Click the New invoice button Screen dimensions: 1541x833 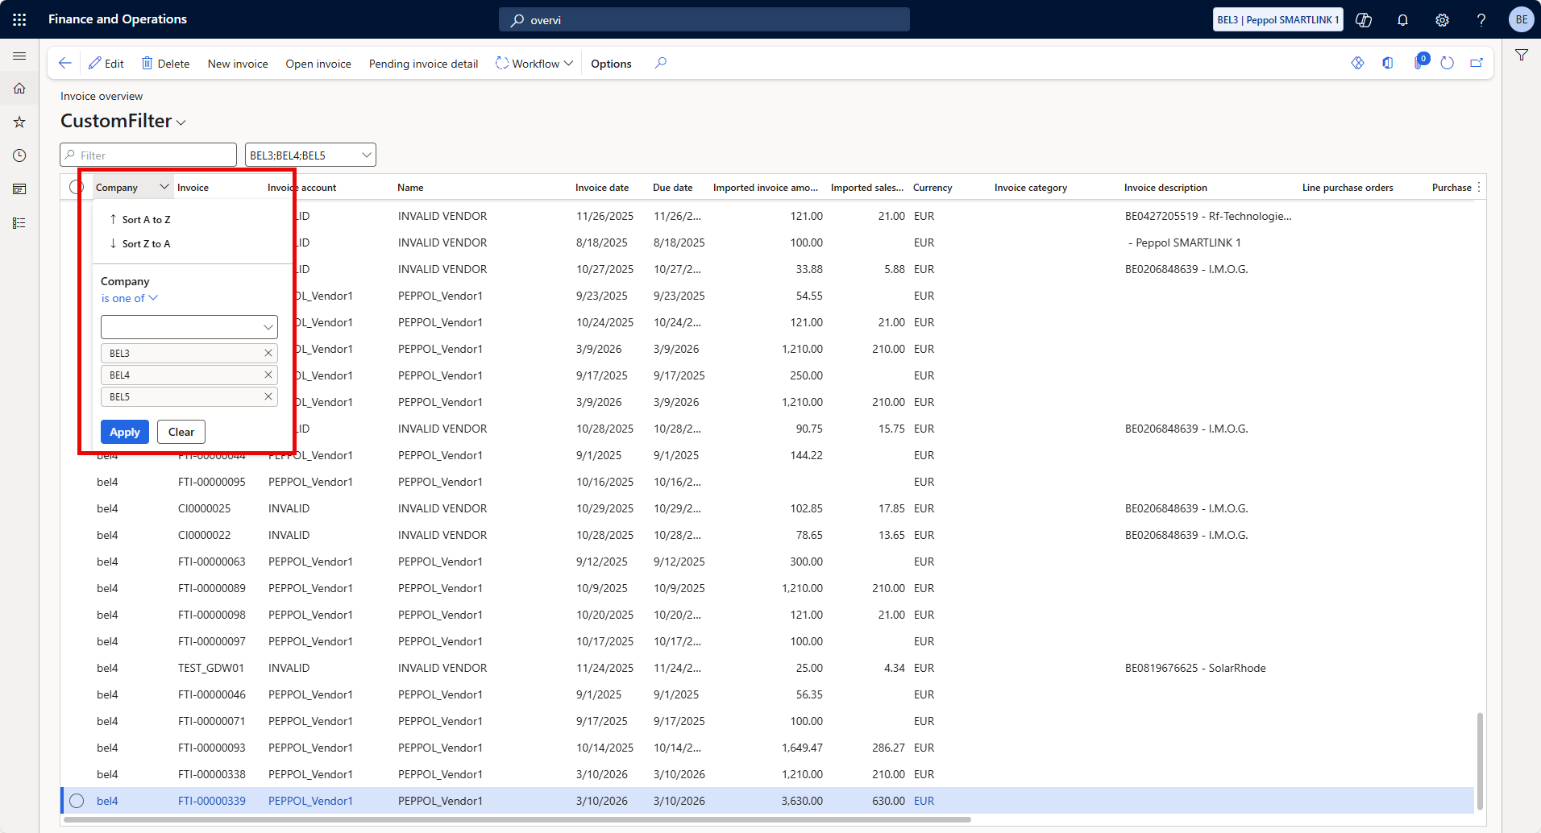coord(238,64)
